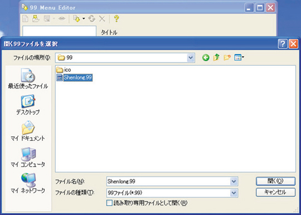Click the キャンセル button
This screenshot has height=215, width=301.
[275, 192]
